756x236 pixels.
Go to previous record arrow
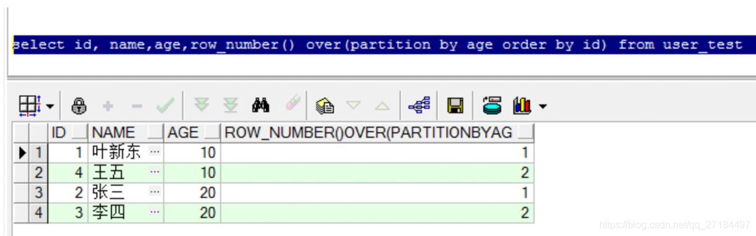tap(382, 106)
